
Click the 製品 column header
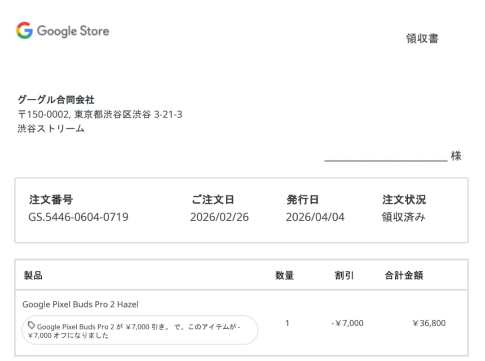(x=33, y=275)
